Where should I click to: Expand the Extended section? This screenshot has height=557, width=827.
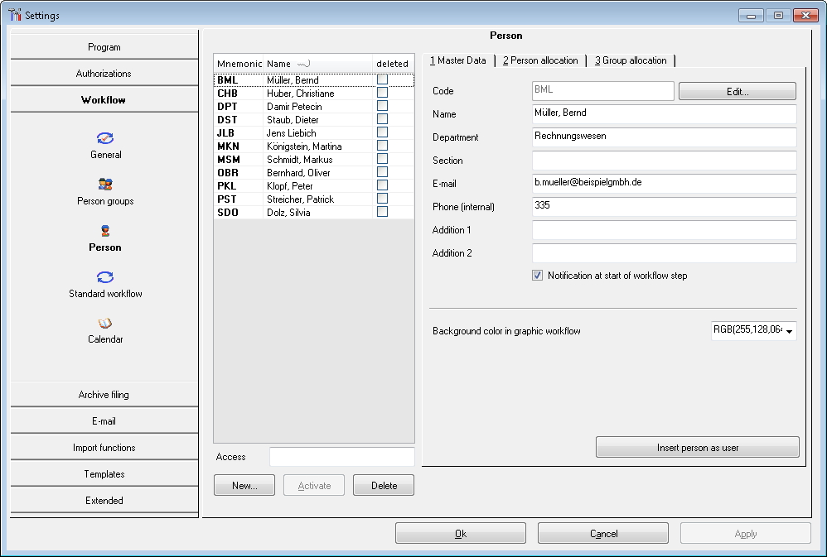tap(104, 500)
